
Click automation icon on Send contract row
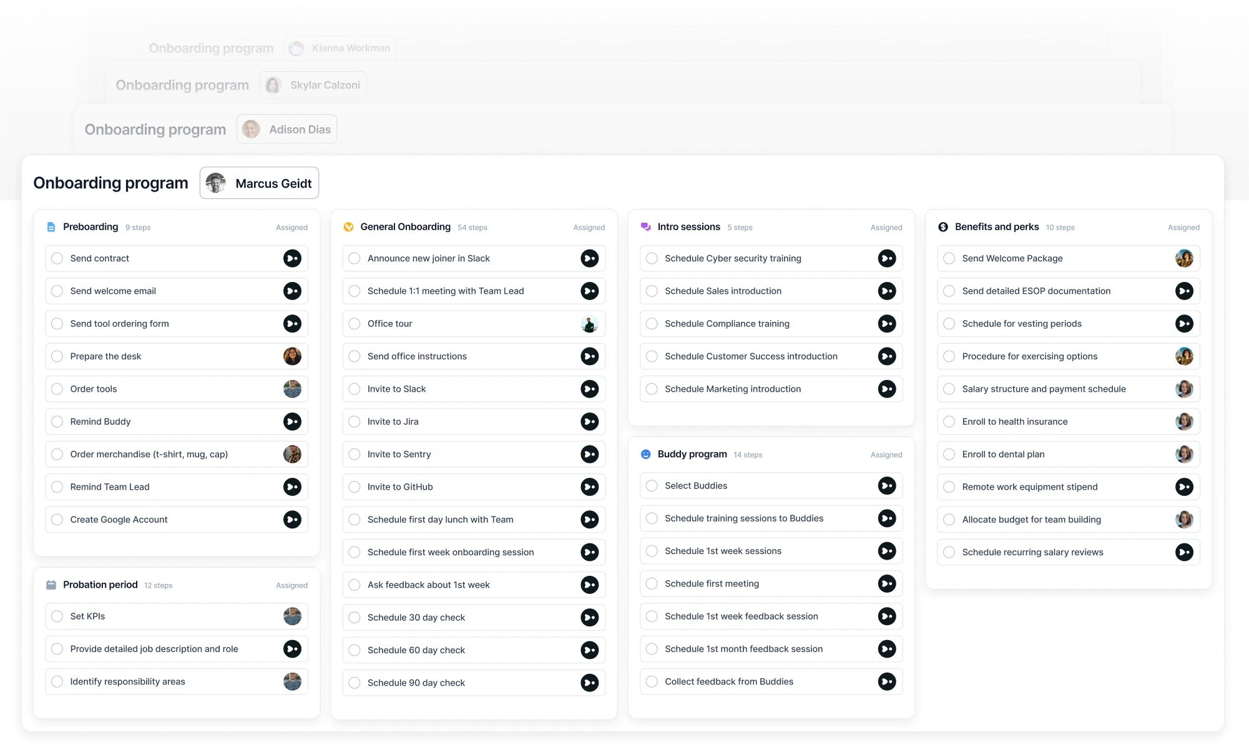pyautogui.click(x=292, y=258)
